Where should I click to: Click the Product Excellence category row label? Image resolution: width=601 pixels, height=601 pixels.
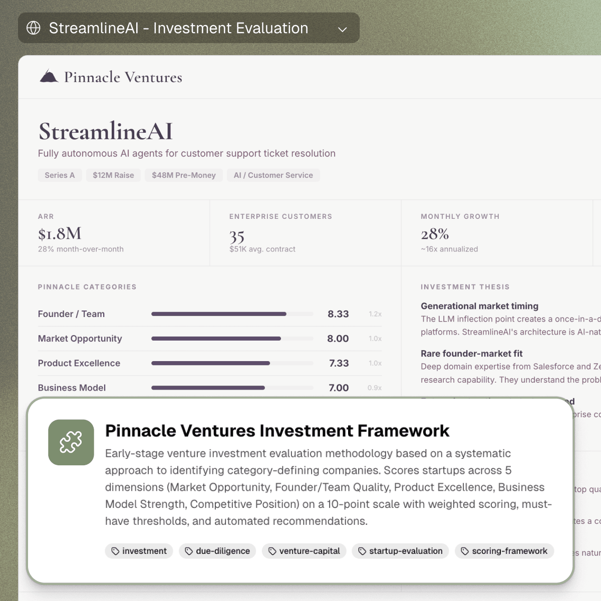point(79,363)
